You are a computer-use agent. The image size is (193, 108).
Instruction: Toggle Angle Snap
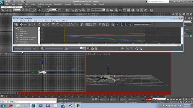pos(76,10)
